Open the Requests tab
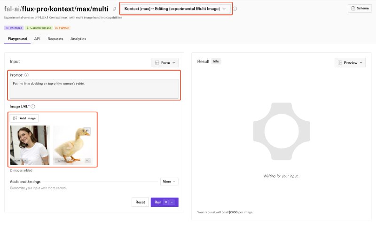This screenshot has height=226, width=376. [55, 39]
